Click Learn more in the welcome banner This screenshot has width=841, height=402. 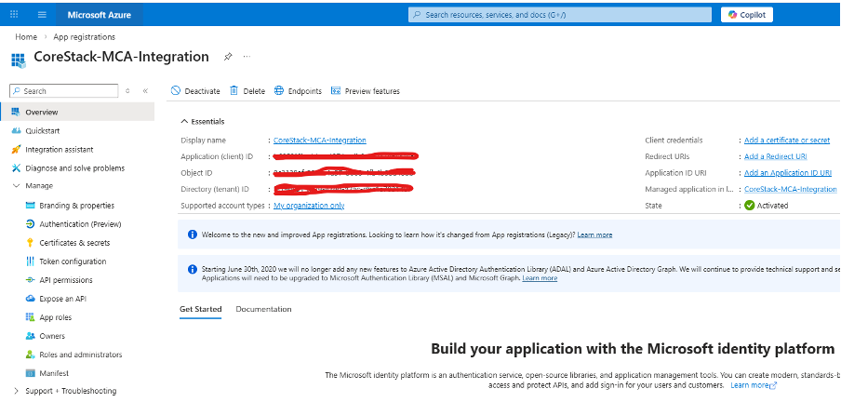click(x=594, y=235)
